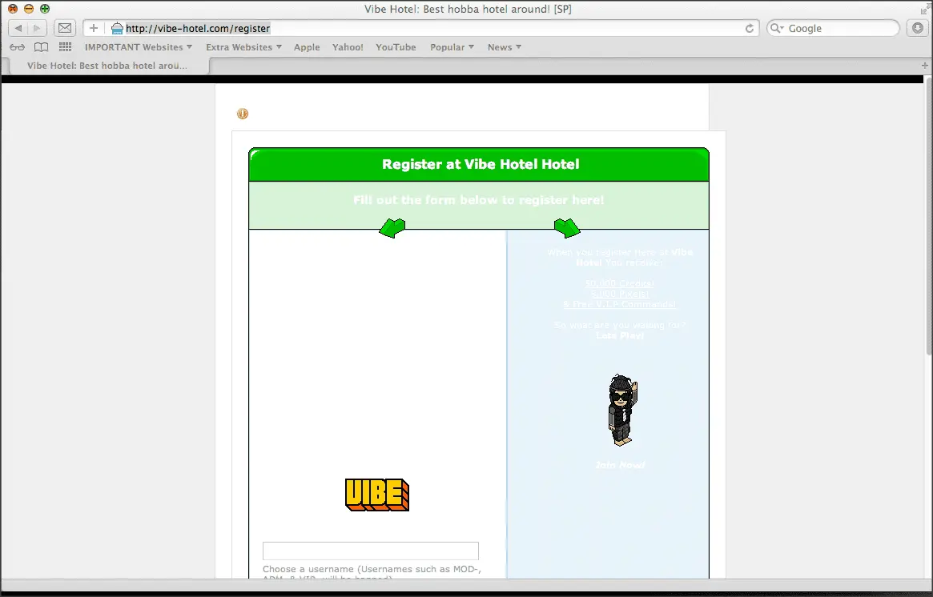This screenshot has width=933, height=597.
Task: Click the Free V.I.P Commands link
Action: tap(619, 304)
